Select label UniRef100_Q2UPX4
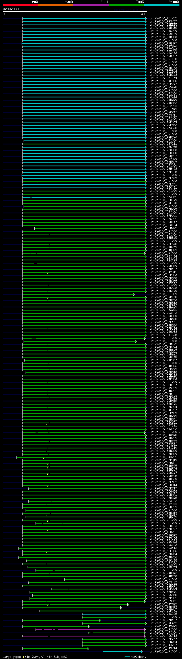 pyautogui.click(x=163, y=567)
